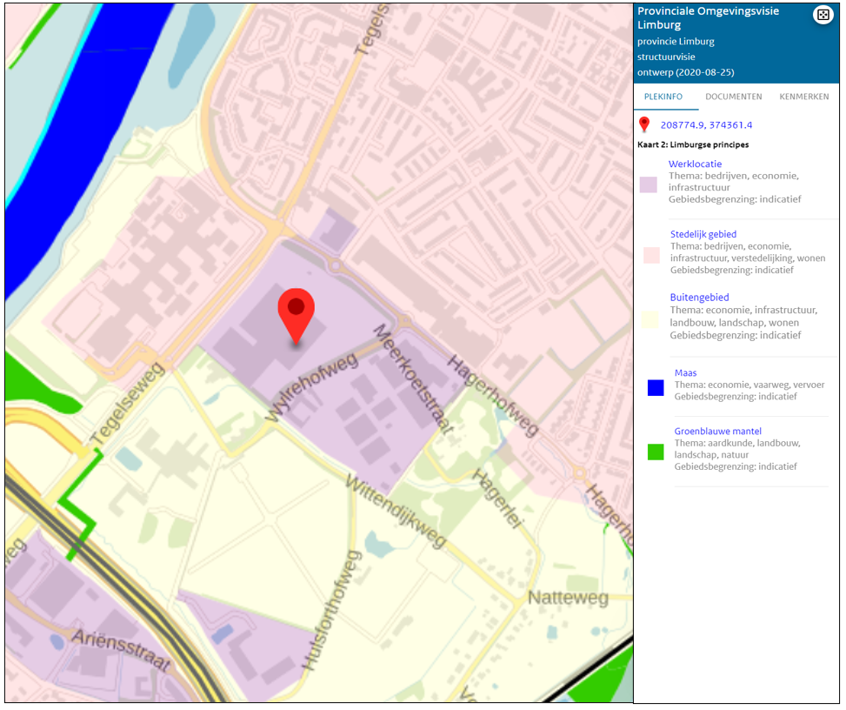
Task: Click the expand icon in panel header
Action: tap(823, 15)
